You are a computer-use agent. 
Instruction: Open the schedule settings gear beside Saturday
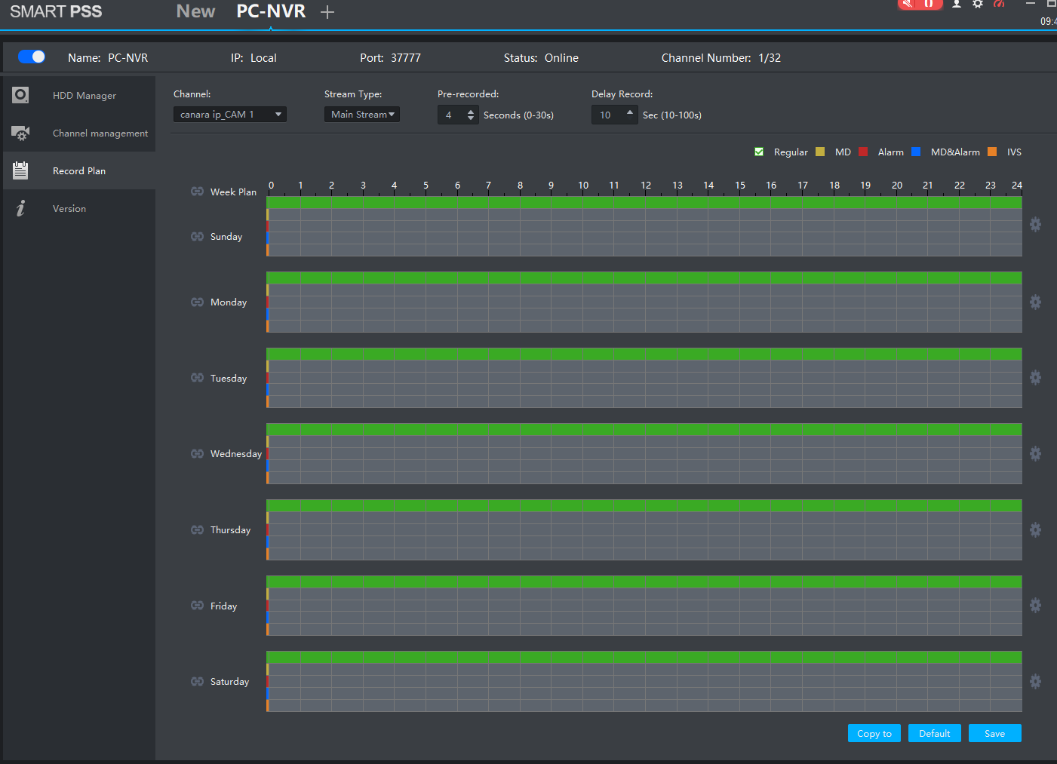pos(1035,681)
